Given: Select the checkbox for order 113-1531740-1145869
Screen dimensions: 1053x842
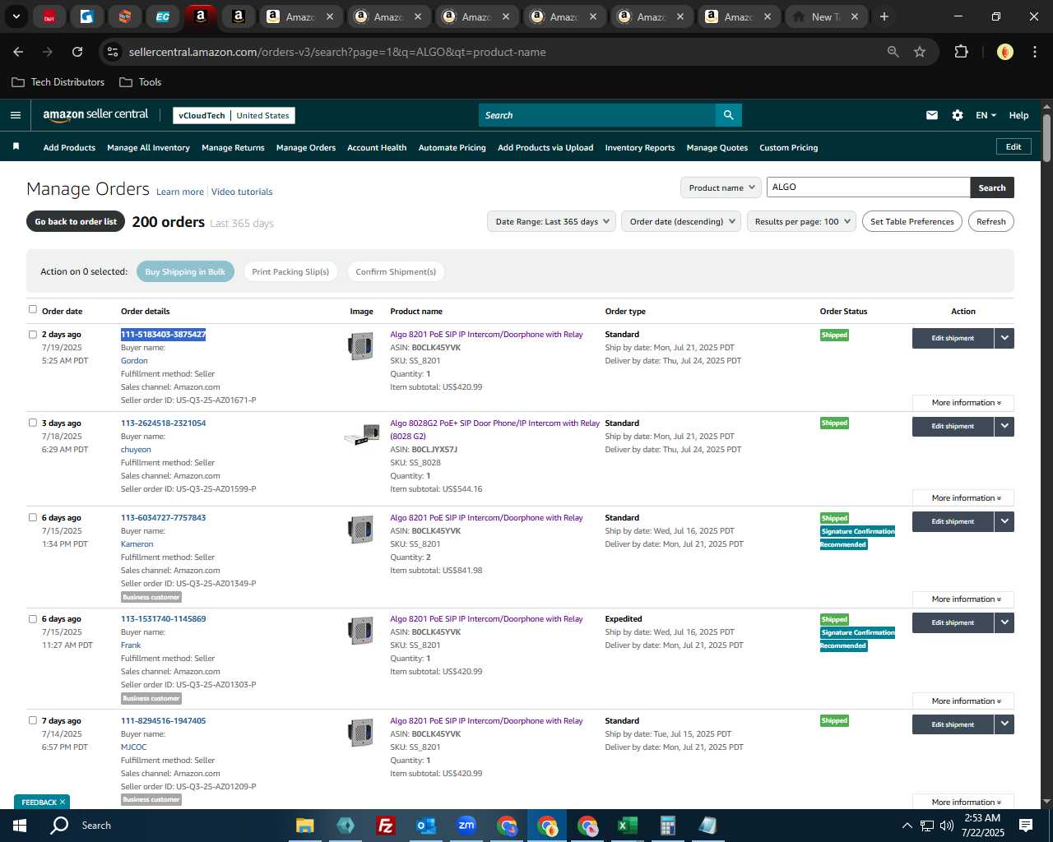Looking at the screenshot, I should (33, 618).
